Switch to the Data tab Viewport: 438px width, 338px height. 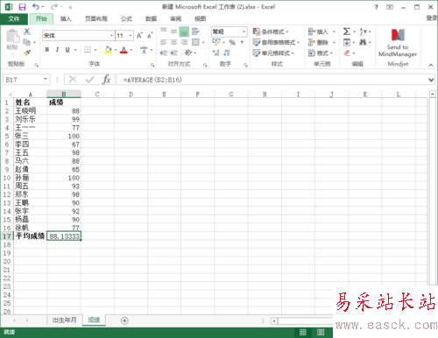tap(151, 19)
